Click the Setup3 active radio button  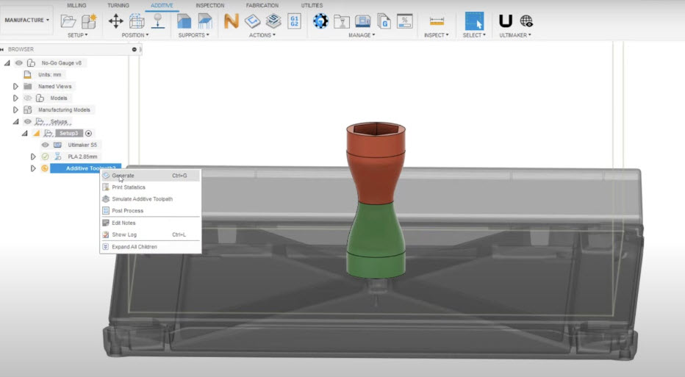(x=89, y=133)
